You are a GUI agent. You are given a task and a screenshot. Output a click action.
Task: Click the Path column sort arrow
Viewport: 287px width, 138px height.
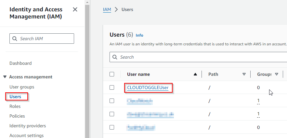pyautogui.click(x=244, y=74)
